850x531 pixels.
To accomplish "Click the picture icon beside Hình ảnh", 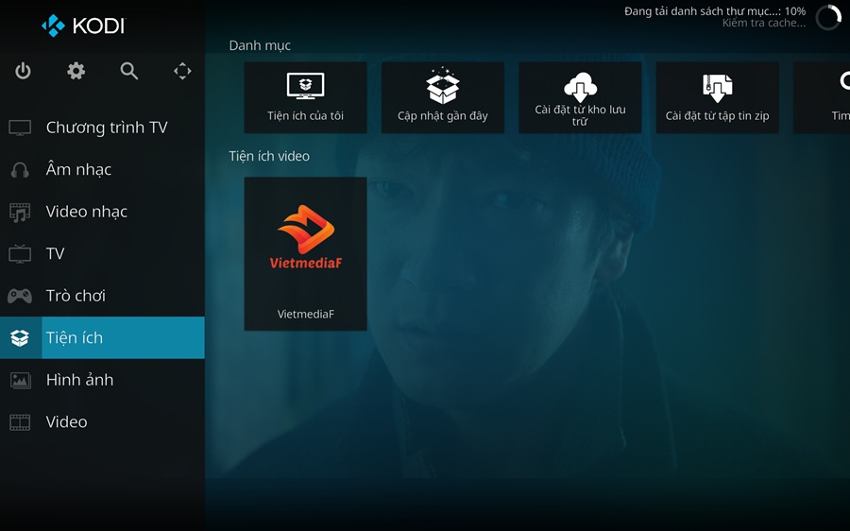I will (20, 380).
